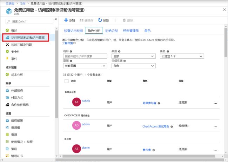The width and height of the screenshot is (228, 162).
Task: Open 诊断并解决问题 wrench icon item
Action: click(x=19, y=45)
